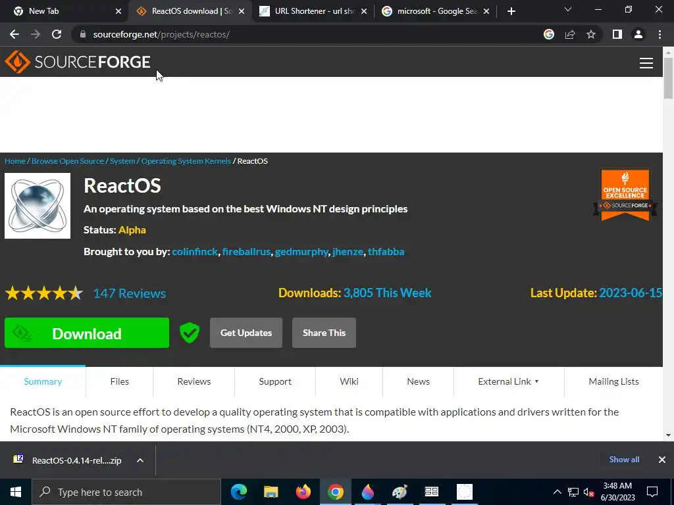
Task: Open the Mailing Lists tab
Action: point(613,381)
